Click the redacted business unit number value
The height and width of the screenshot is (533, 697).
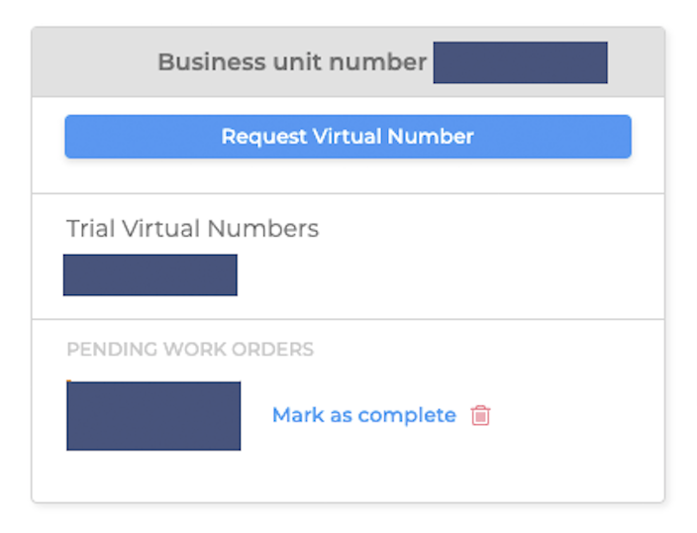pyautogui.click(x=520, y=62)
